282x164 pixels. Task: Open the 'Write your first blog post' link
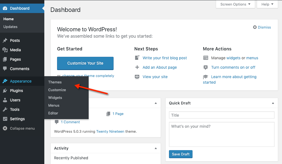(x=165, y=58)
